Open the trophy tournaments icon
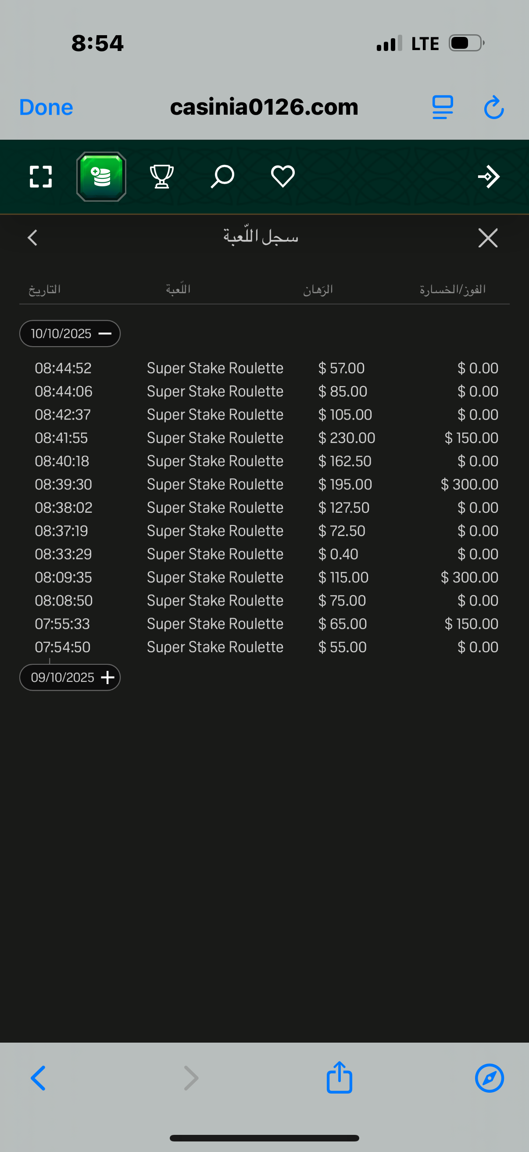529x1152 pixels. tap(161, 177)
